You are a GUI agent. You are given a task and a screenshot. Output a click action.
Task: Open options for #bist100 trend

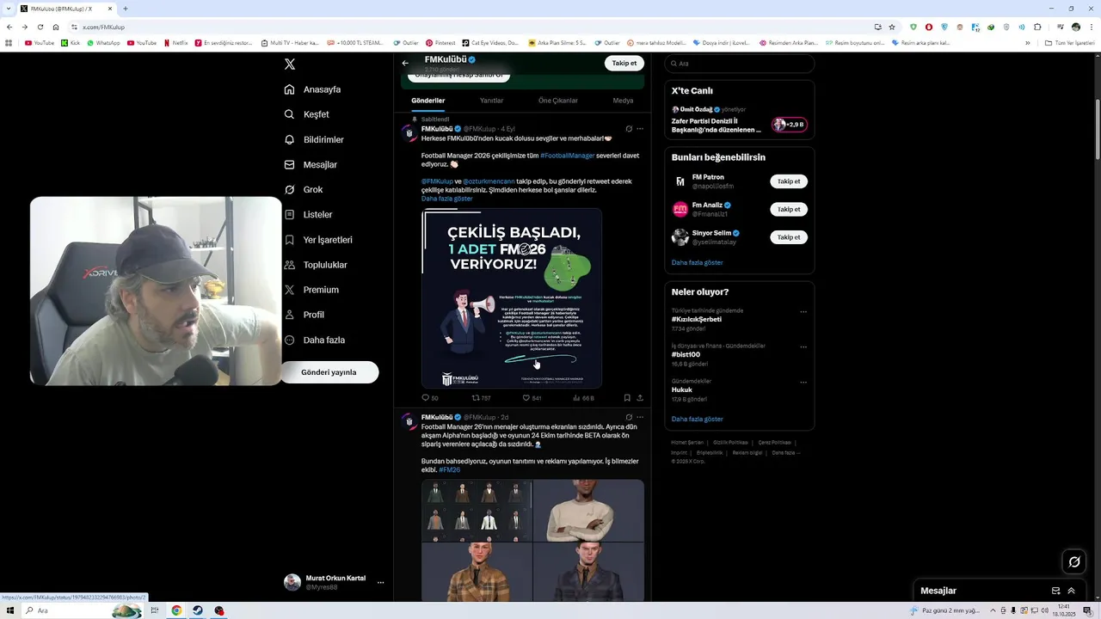click(x=803, y=346)
